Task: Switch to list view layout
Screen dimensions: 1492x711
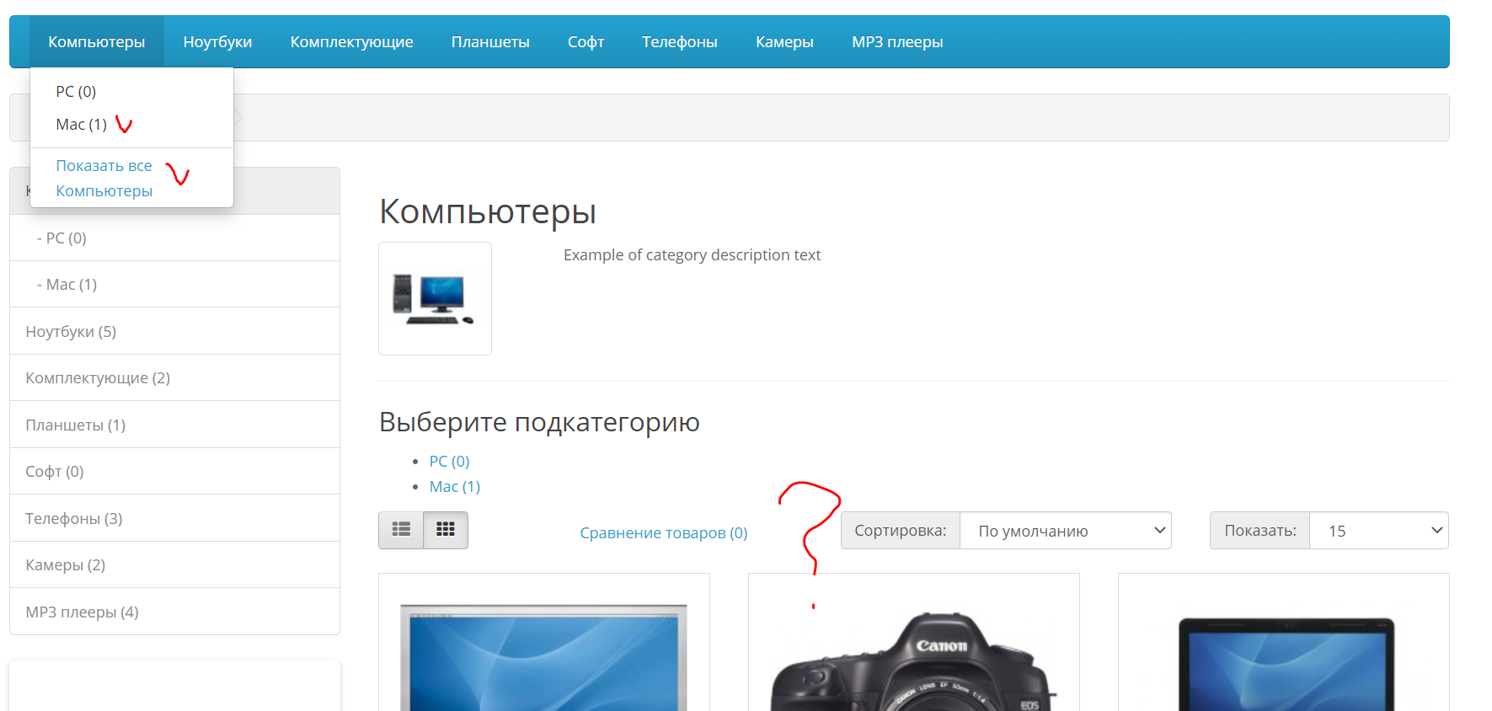Action: (x=401, y=530)
